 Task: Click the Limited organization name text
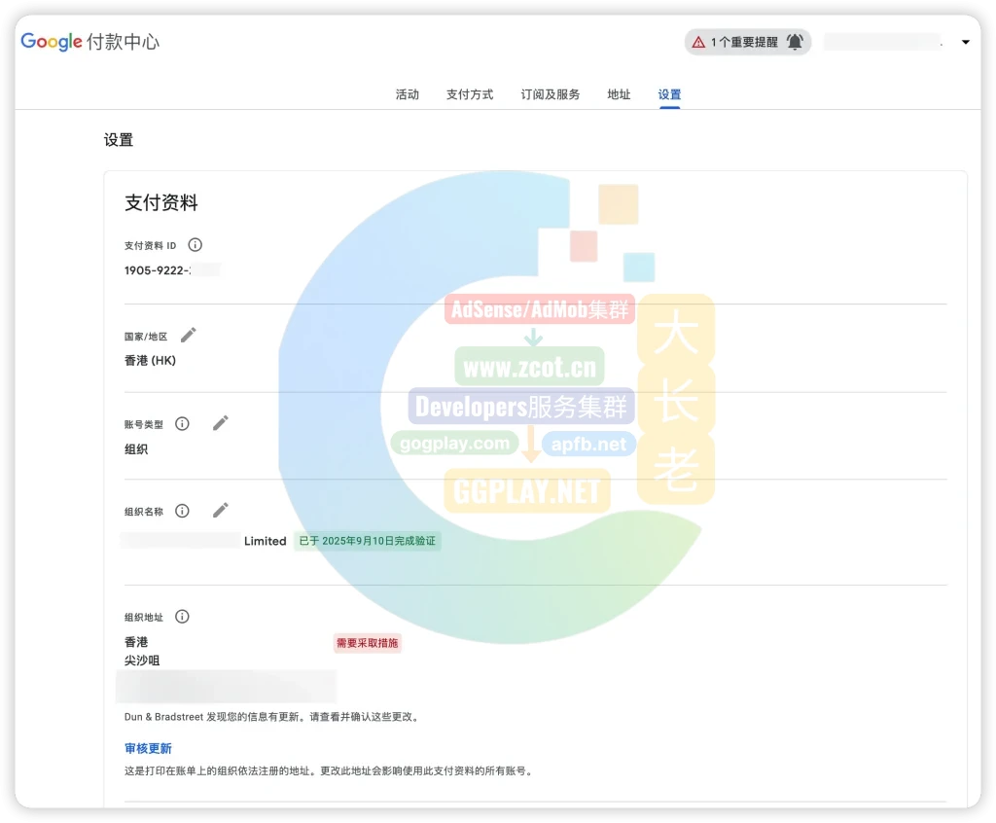pyautogui.click(x=265, y=541)
